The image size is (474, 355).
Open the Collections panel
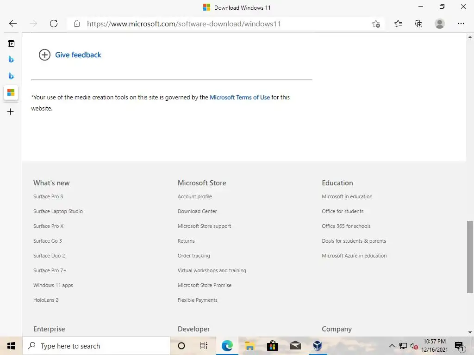tap(418, 24)
